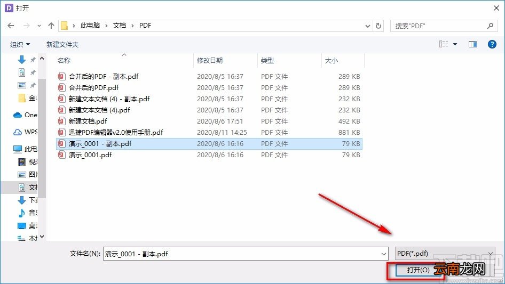Open help with the question mark
The image size is (505, 284).
[492, 44]
